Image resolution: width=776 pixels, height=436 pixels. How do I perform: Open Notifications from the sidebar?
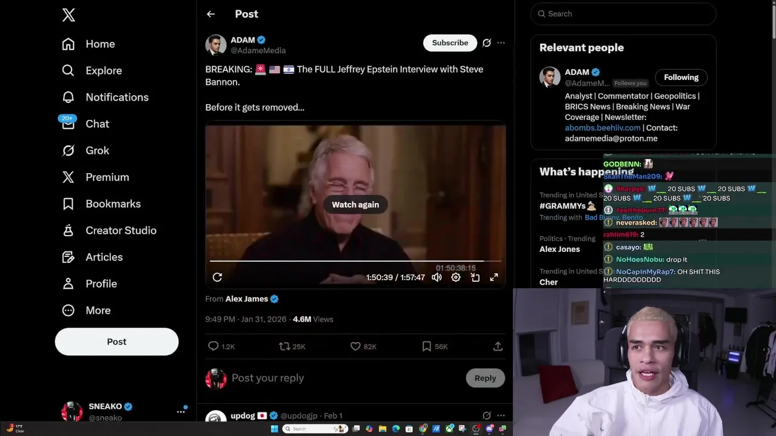click(105, 97)
